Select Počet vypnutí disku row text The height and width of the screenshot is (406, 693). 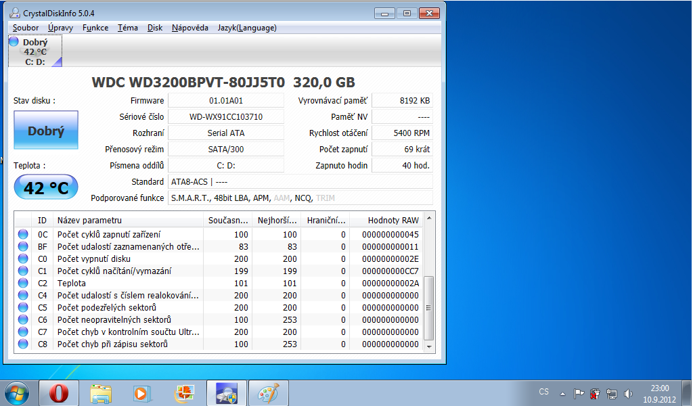(93, 259)
